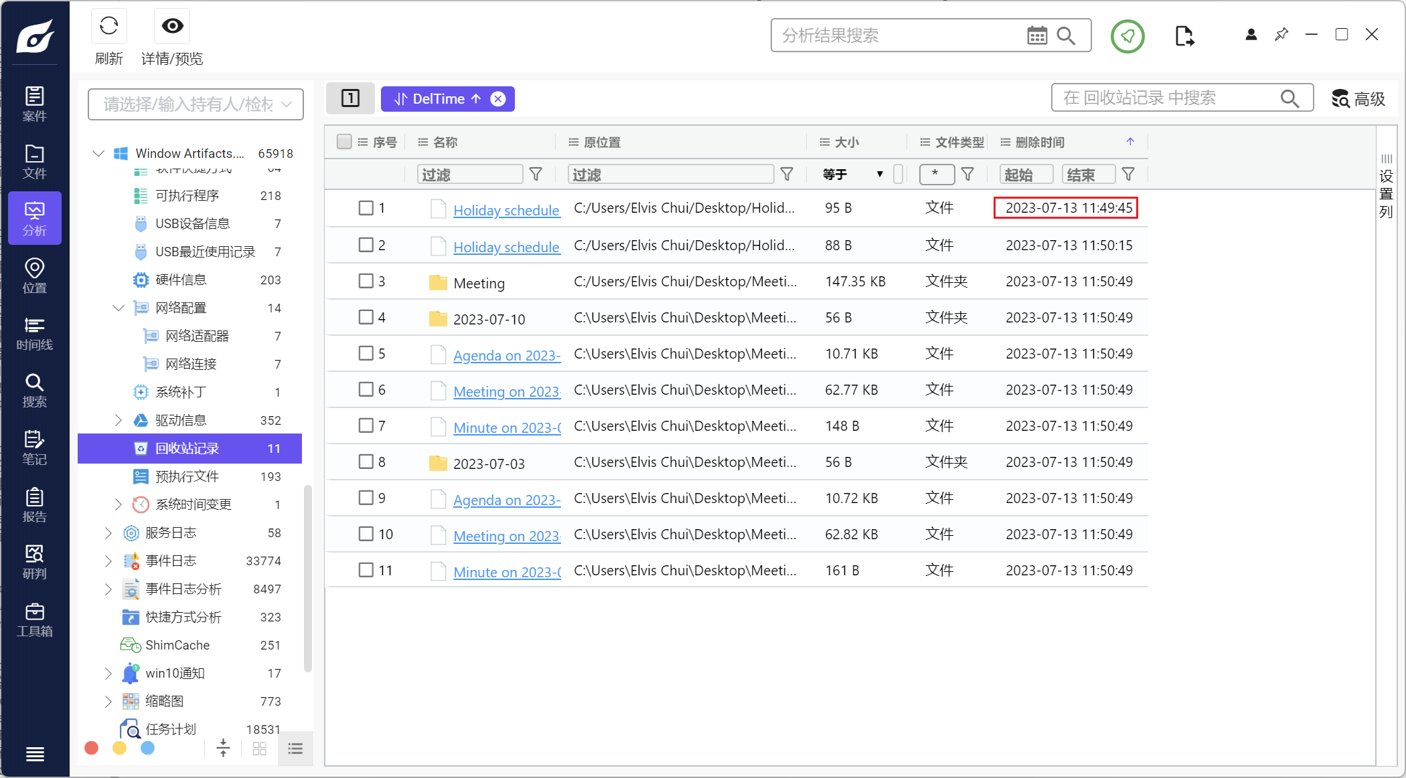Check the box for row 3 Meeting

click(366, 281)
